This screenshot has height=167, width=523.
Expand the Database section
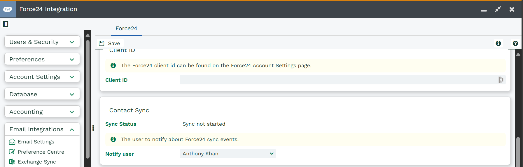click(x=42, y=94)
